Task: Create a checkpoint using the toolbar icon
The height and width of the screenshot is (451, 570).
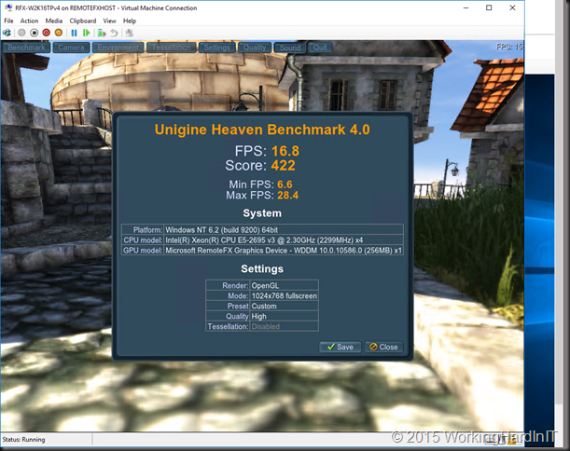Action: pos(102,33)
